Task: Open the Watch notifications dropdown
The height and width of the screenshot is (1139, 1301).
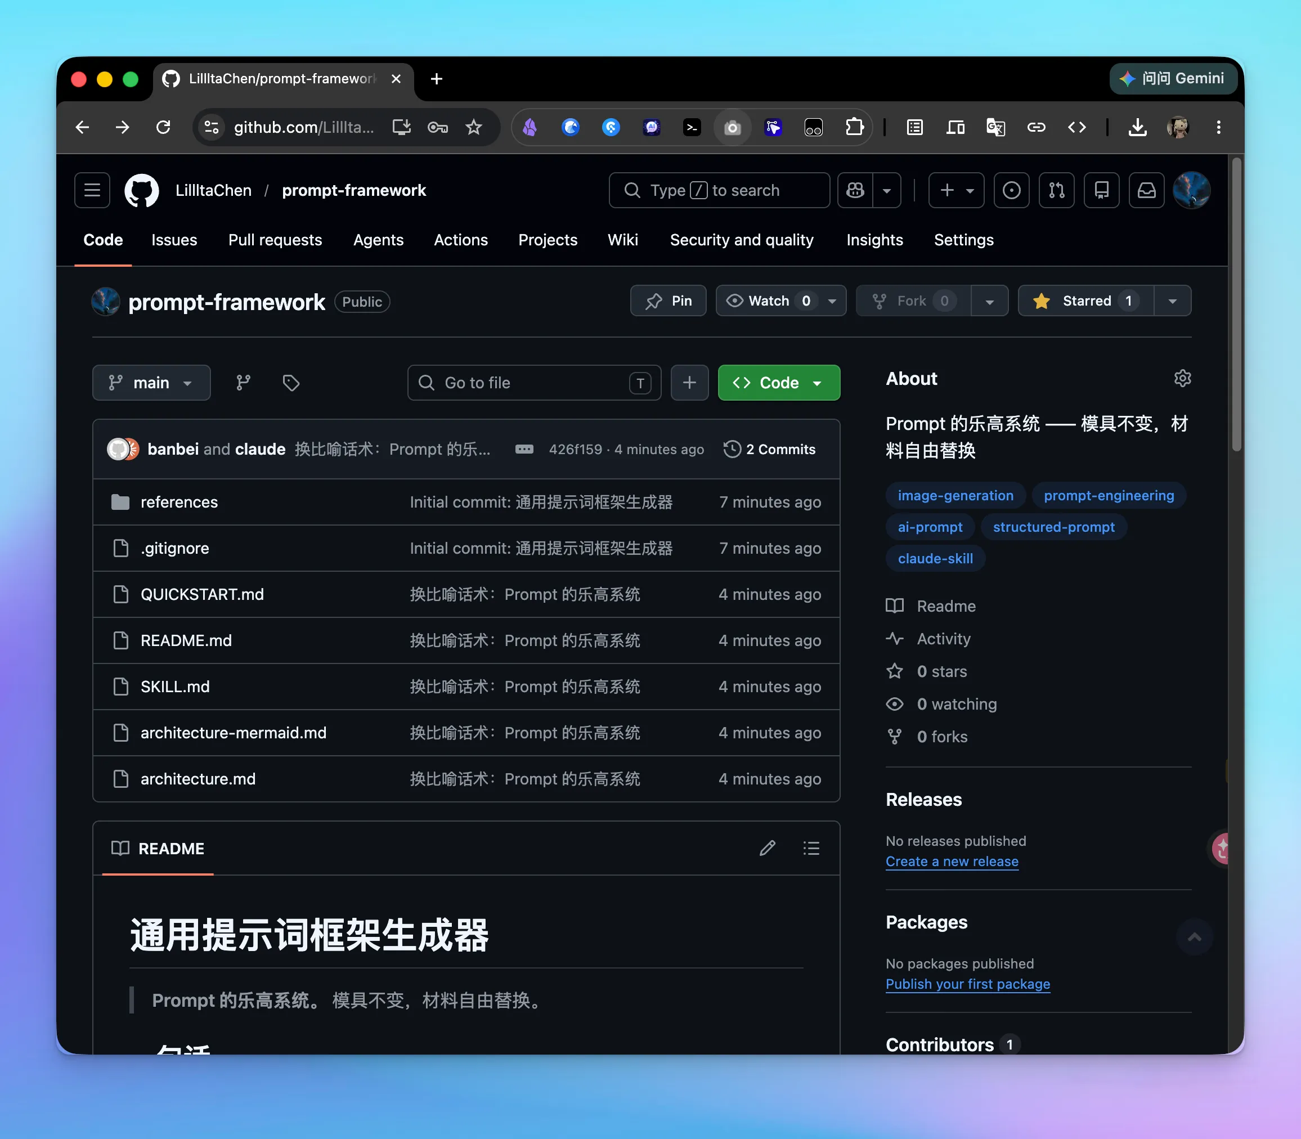Action: point(780,301)
